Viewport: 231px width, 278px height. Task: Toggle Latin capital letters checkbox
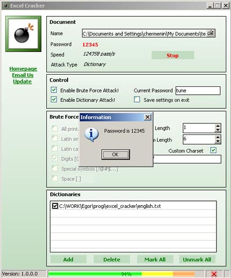[55, 148]
